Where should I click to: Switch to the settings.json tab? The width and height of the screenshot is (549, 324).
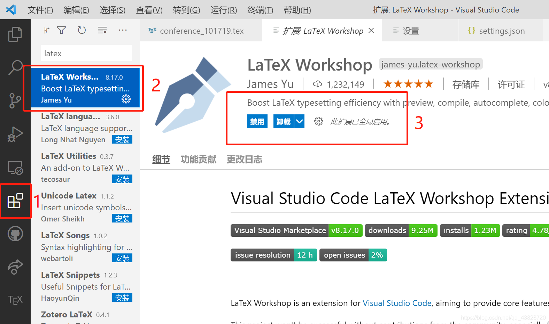[x=501, y=31]
